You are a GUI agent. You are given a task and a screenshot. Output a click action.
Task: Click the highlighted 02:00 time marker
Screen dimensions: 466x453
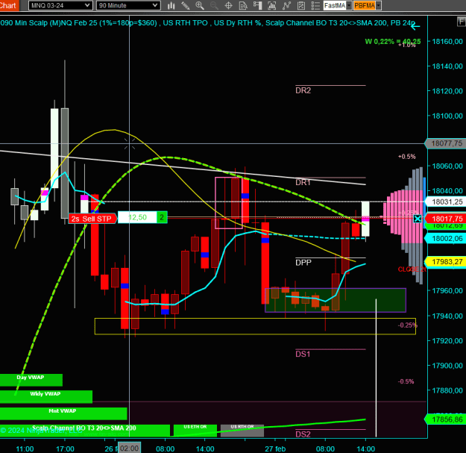130,449
